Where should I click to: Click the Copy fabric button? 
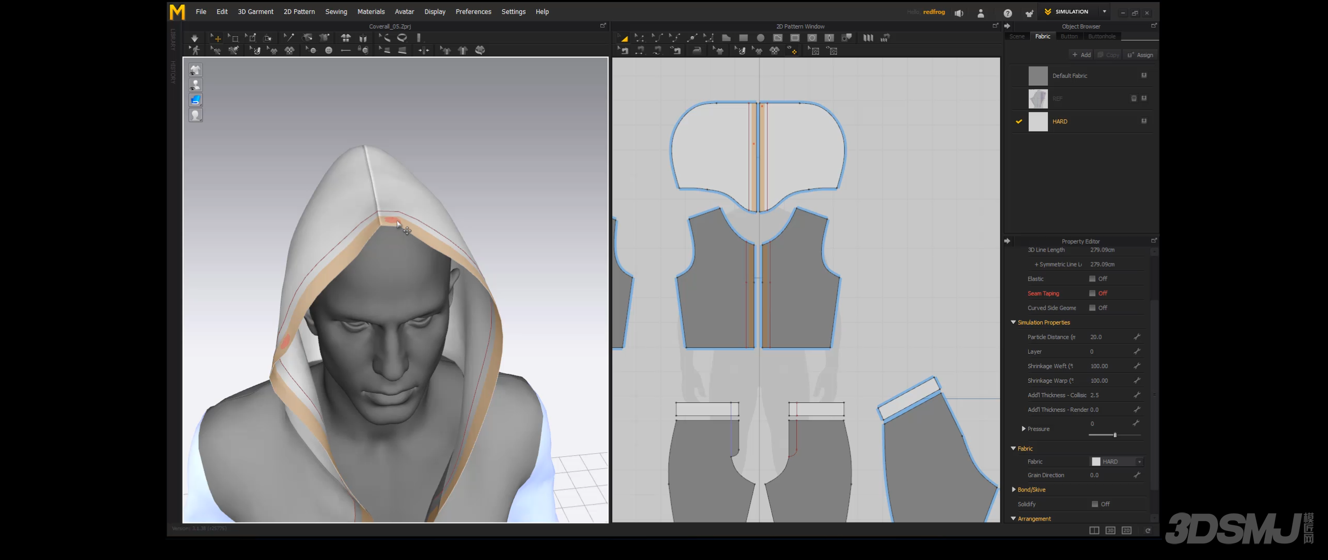(1109, 55)
